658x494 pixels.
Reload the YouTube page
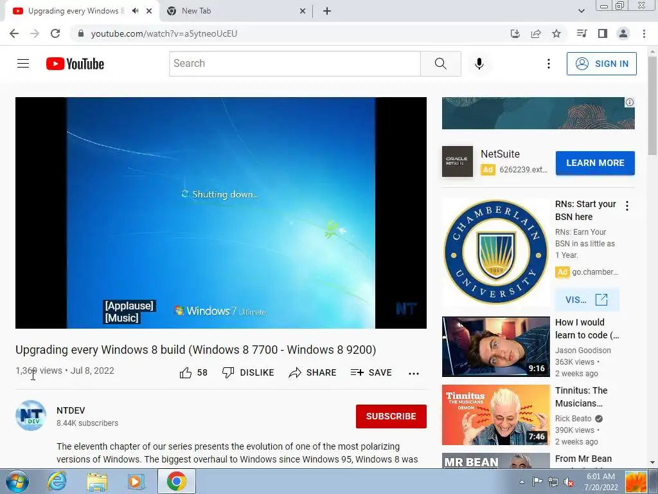pyautogui.click(x=55, y=33)
